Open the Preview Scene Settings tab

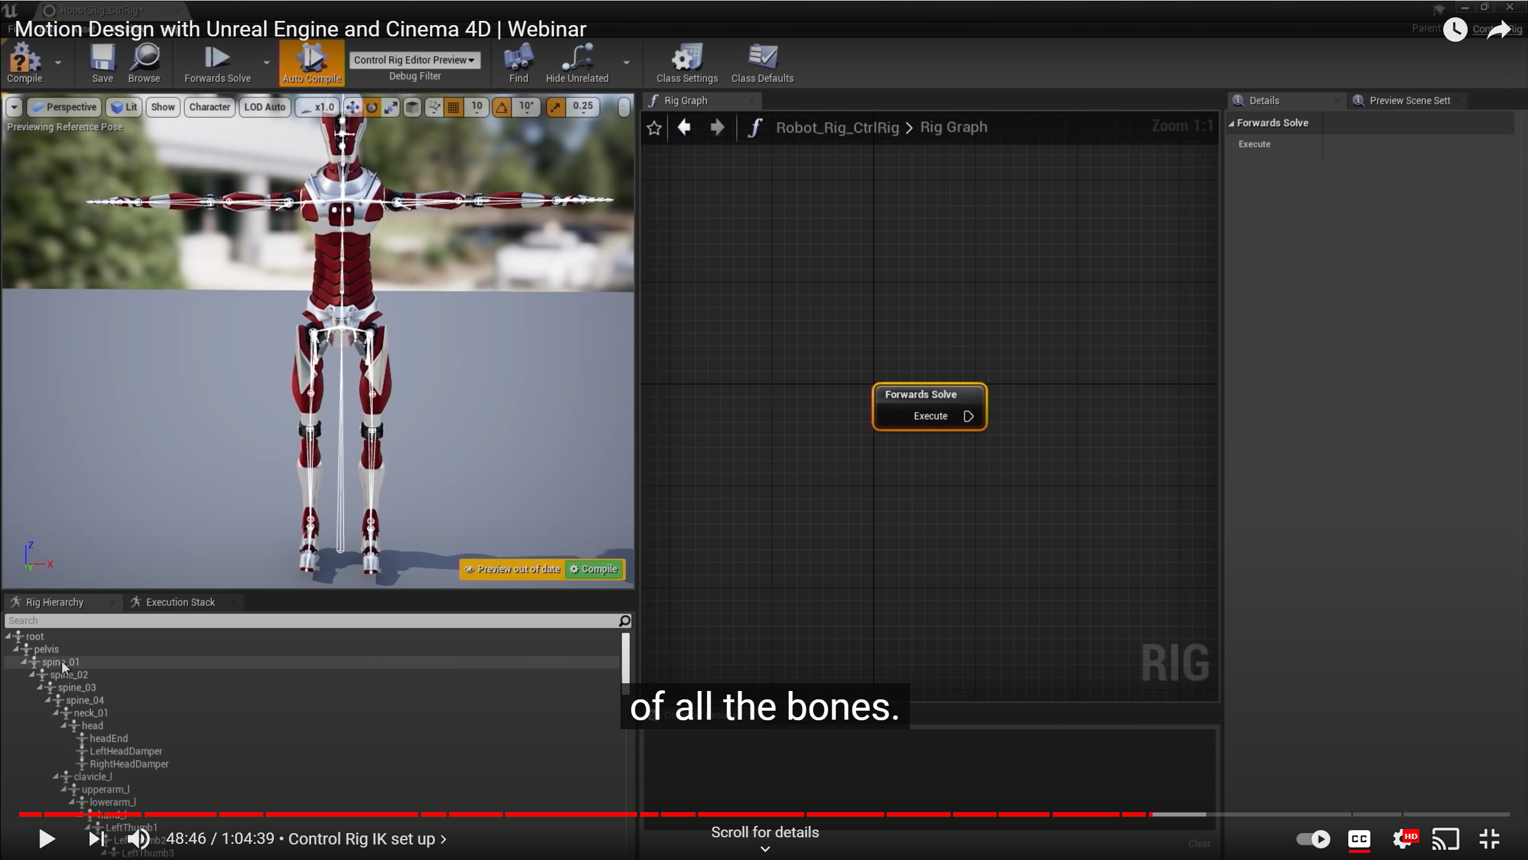[x=1409, y=100]
